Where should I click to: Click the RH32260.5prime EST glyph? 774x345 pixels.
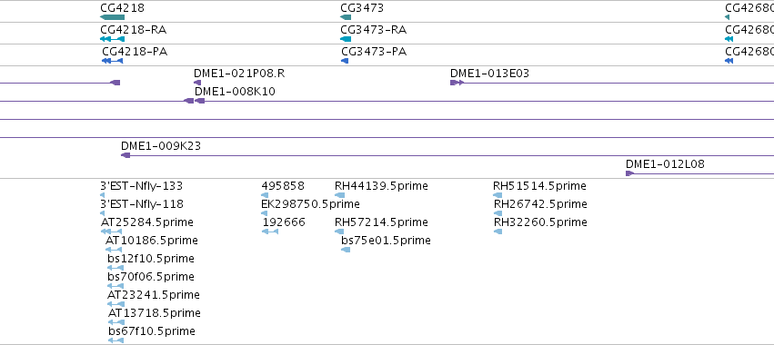pyautogui.click(x=498, y=232)
